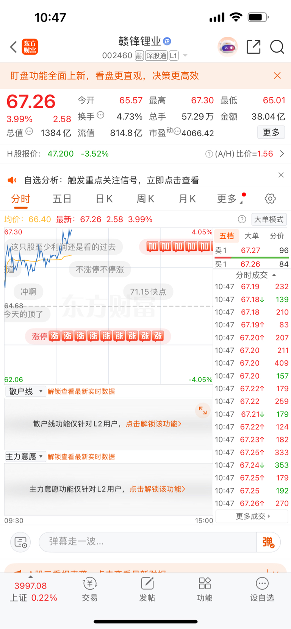The image size is (291, 629).
Task: Expand the 更多 chart period menu
Action: coord(230,199)
